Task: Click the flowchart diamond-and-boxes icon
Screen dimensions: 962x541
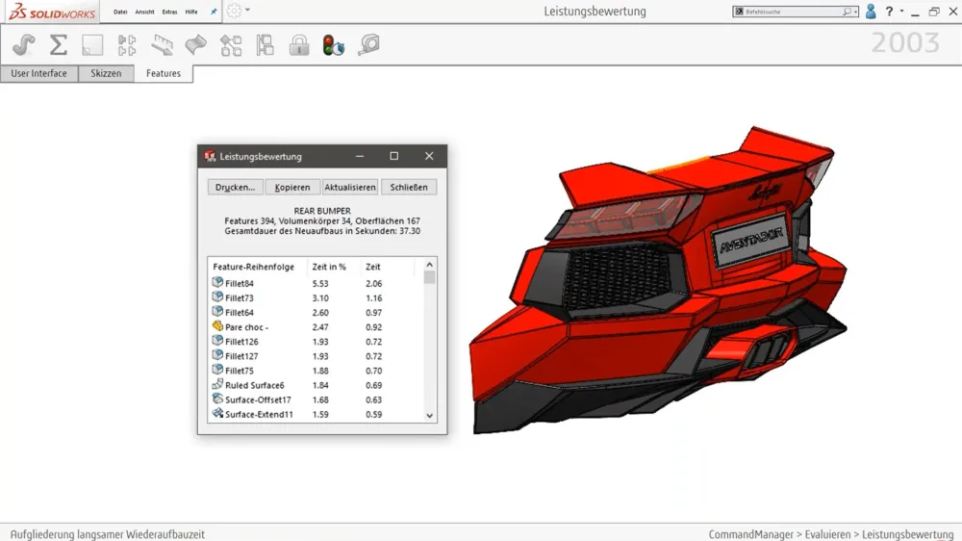Action: pyautogui.click(x=231, y=45)
